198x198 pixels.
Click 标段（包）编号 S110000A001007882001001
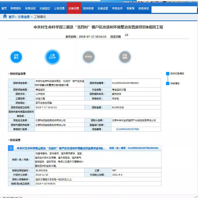click(x=134, y=148)
